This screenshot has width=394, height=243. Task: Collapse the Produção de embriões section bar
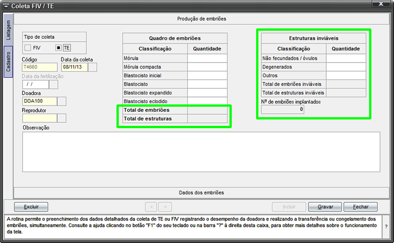[x=201, y=19]
